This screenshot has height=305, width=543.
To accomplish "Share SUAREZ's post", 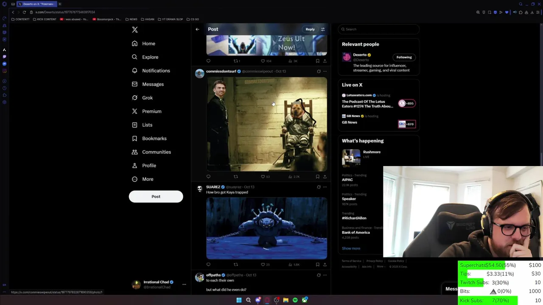I will click(x=325, y=265).
